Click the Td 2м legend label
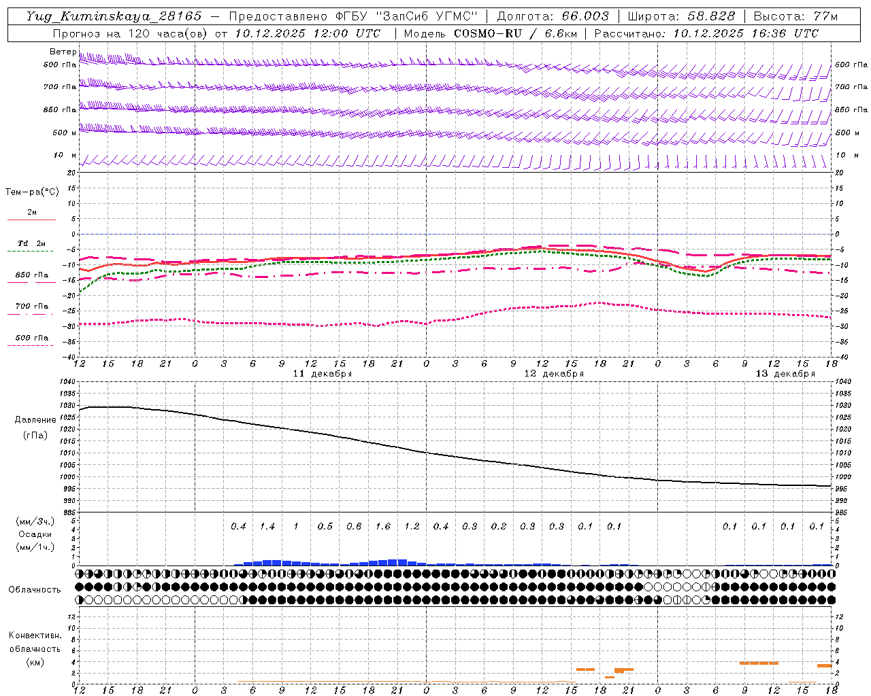 click(x=32, y=243)
